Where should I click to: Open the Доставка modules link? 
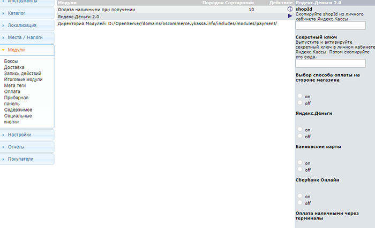point(14,67)
